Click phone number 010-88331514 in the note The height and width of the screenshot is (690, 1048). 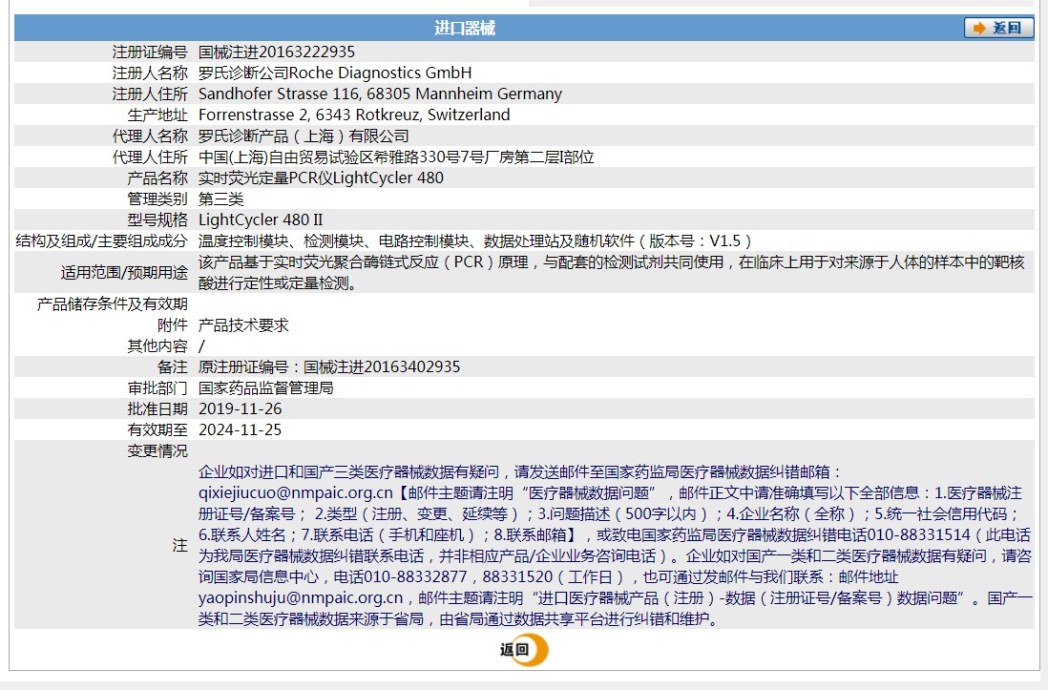(918, 534)
